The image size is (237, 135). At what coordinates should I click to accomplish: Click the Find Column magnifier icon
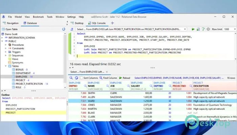(101, 78)
